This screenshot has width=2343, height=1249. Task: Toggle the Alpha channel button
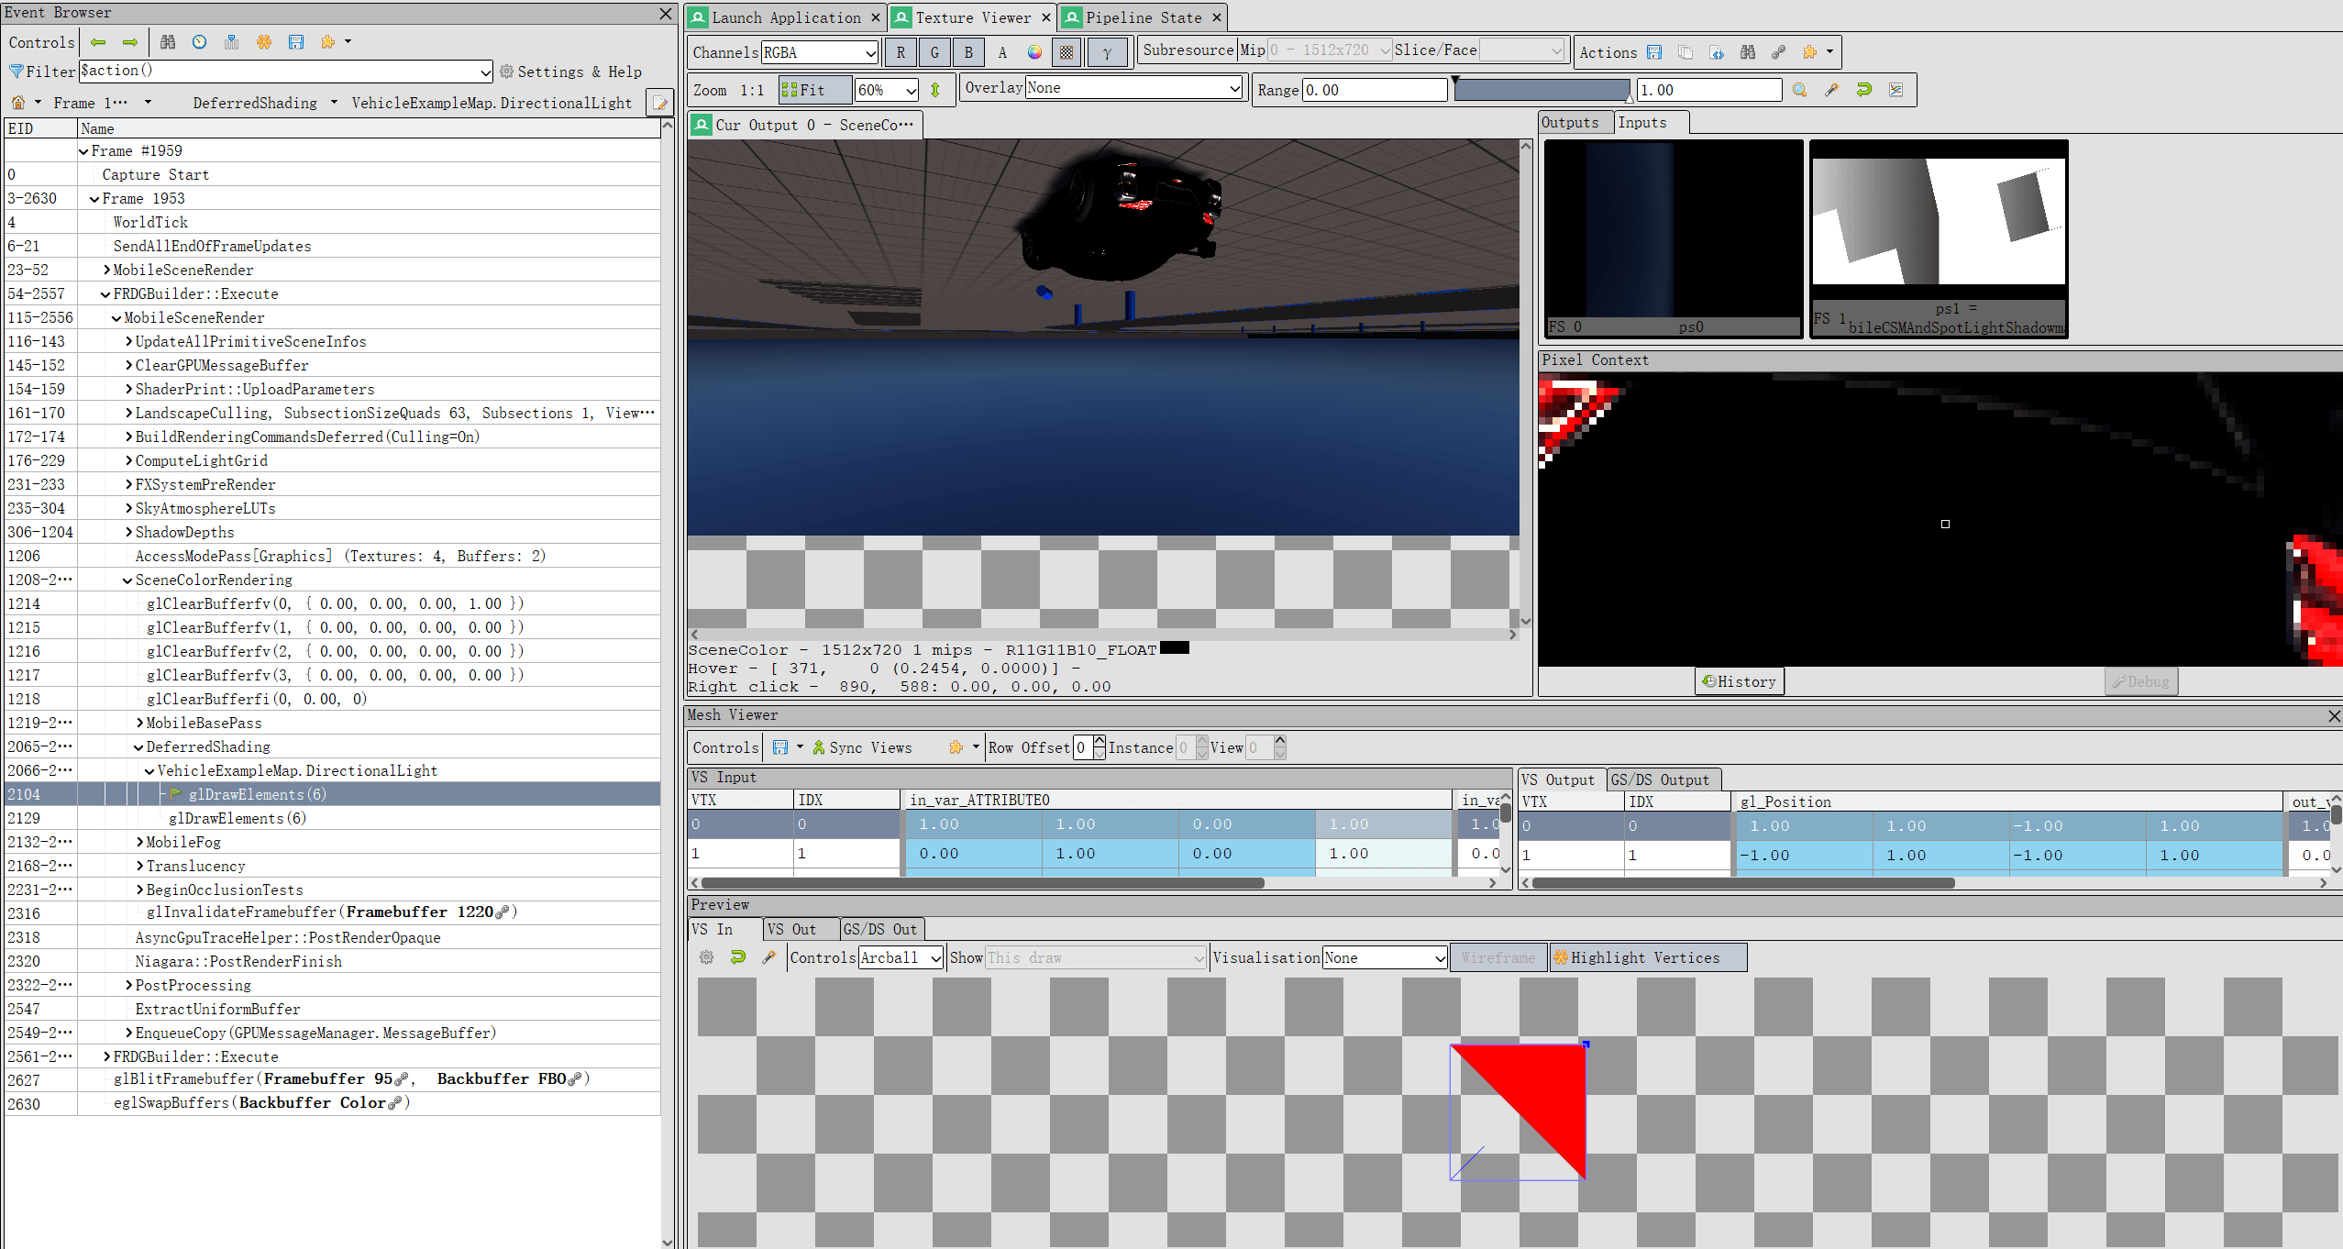pos(1002,52)
